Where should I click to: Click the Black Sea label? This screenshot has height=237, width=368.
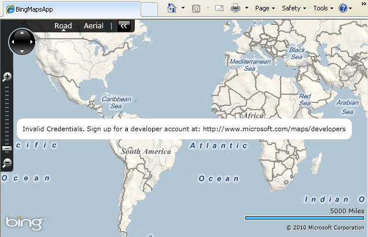297,53
